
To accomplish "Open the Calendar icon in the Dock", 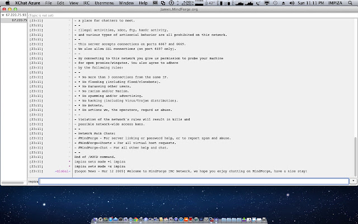I will [166, 220].
